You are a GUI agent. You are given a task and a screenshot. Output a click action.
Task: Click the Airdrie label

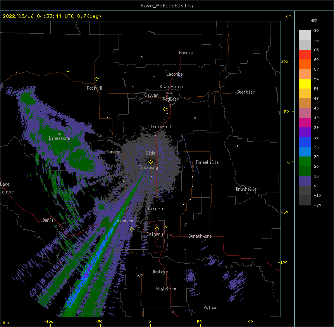click(x=157, y=209)
